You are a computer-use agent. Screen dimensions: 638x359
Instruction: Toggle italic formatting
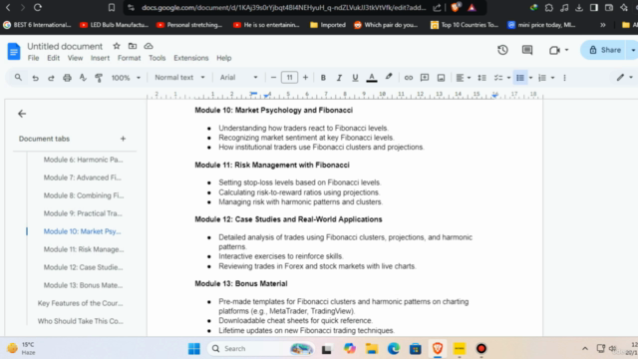339,78
